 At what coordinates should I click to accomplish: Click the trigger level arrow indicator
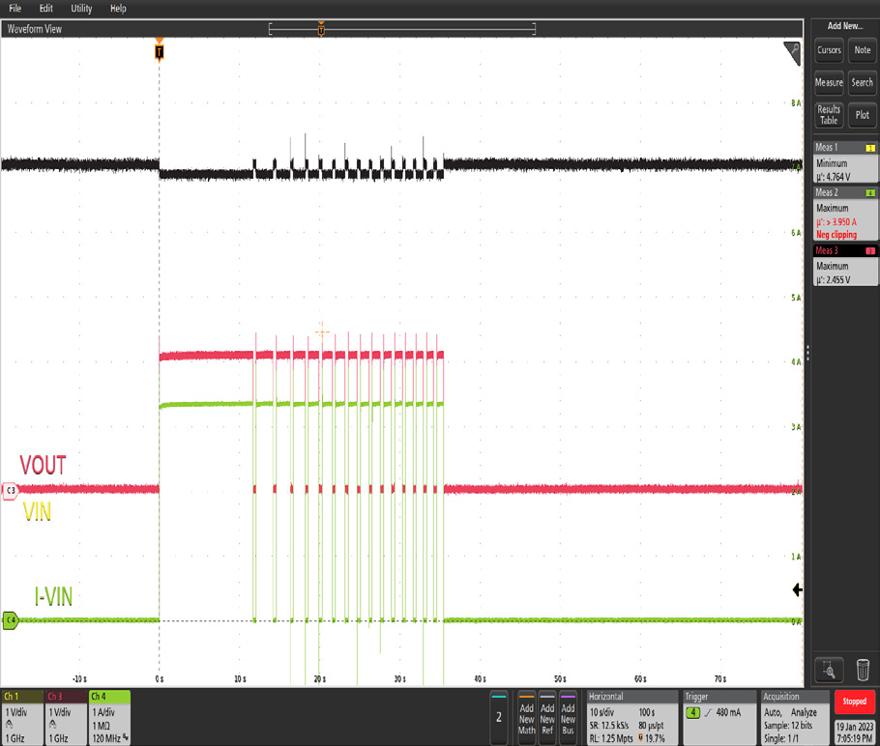click(796, 589)
